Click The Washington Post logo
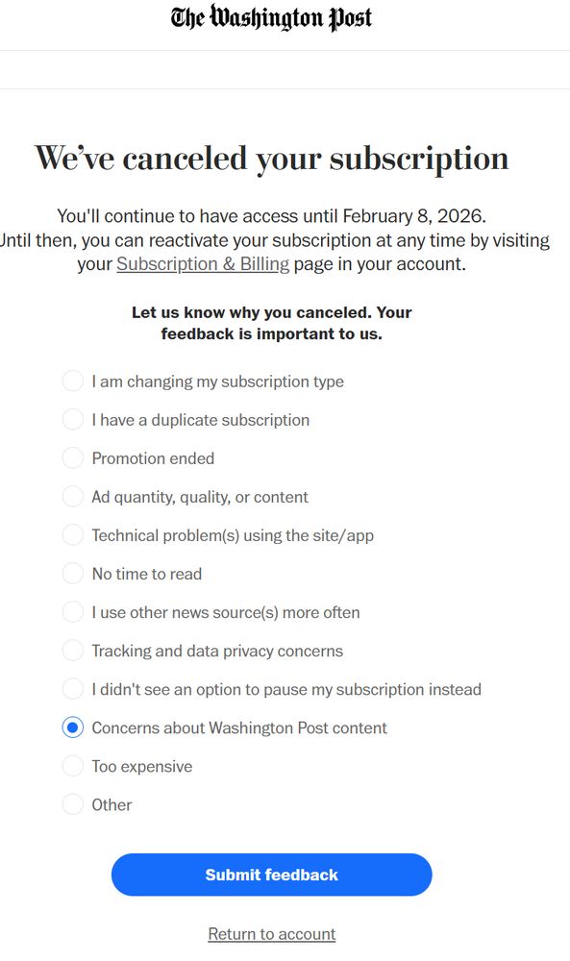570x961 pixels. click(271, 18)
